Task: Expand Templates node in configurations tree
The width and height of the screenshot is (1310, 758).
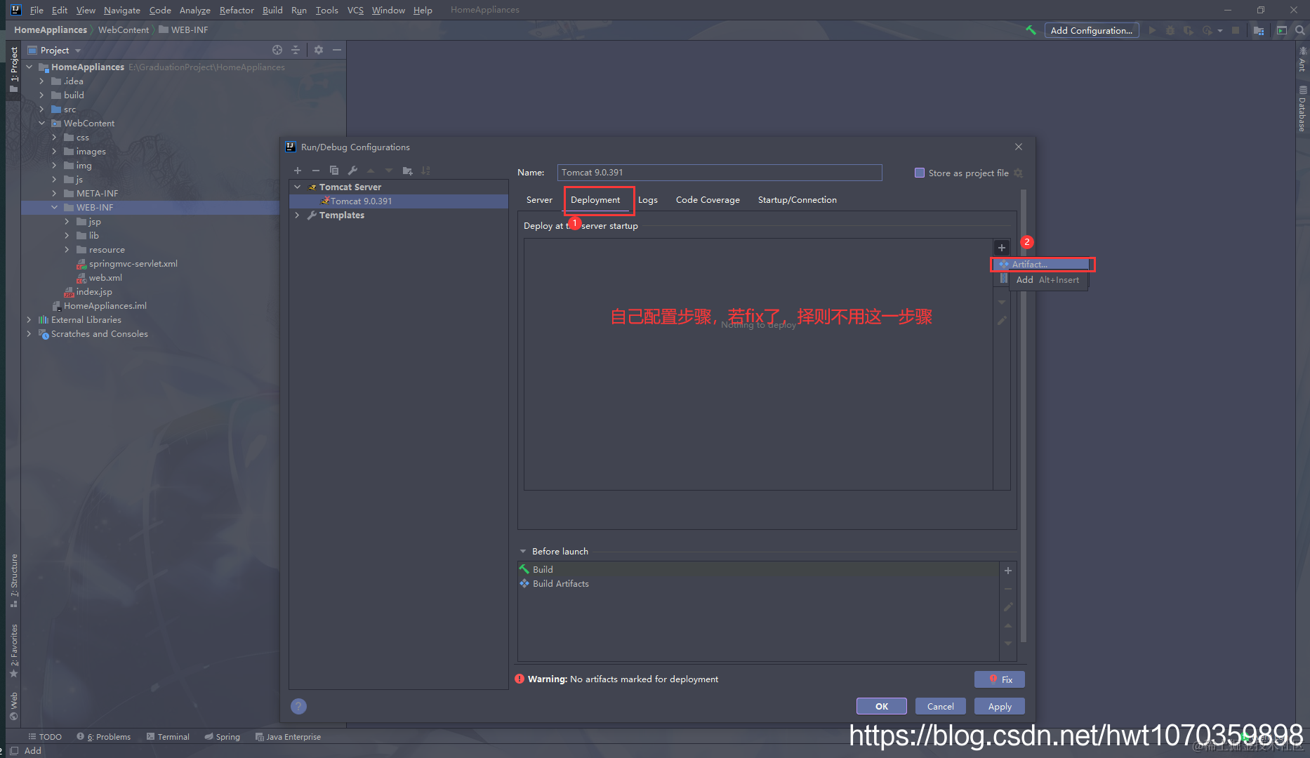Action: 298,215
